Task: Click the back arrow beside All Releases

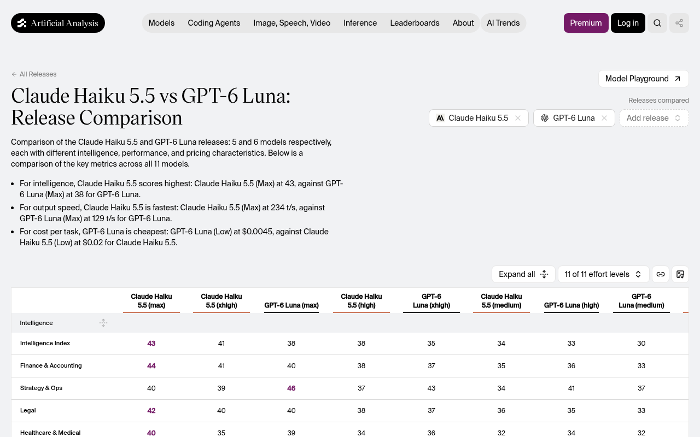Action: tap(14, 74)
